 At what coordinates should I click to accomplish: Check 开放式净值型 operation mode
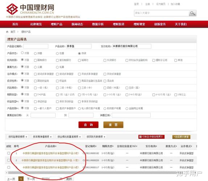(105, 74)
